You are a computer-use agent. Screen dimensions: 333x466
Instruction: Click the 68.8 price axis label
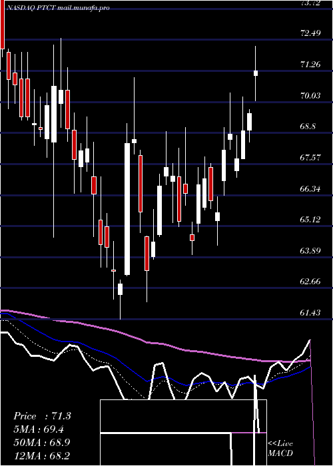pyautogui.click(x=308, y=126)
